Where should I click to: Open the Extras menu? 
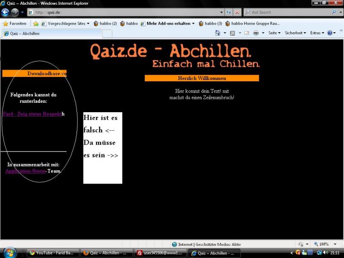click(317, 33)
